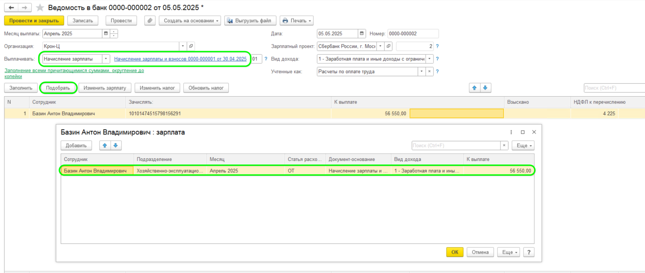Open the Создать на основании menu
The image size is (645, 273).
pos(190,20)
